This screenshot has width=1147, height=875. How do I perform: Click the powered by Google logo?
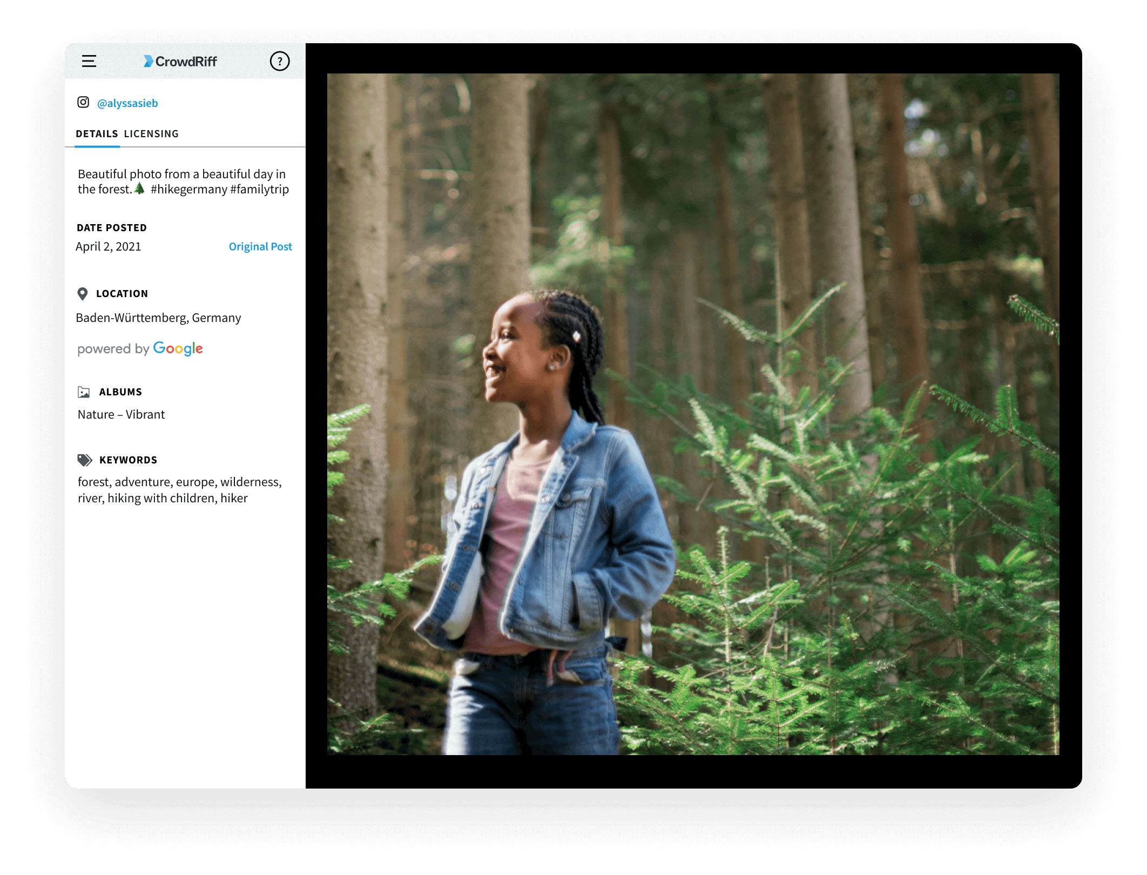[x=140, y=349]
